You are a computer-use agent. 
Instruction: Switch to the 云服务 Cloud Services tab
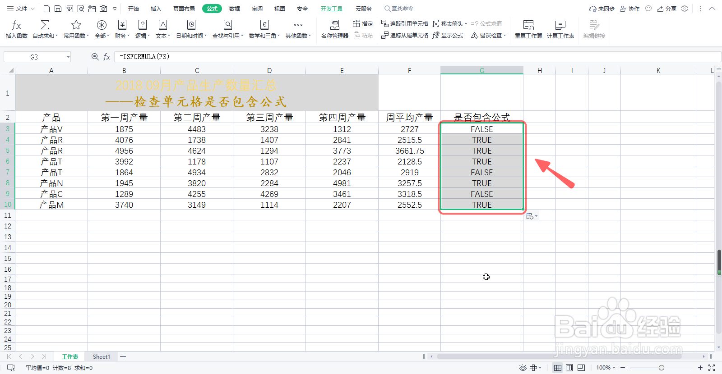coord(364,9)
